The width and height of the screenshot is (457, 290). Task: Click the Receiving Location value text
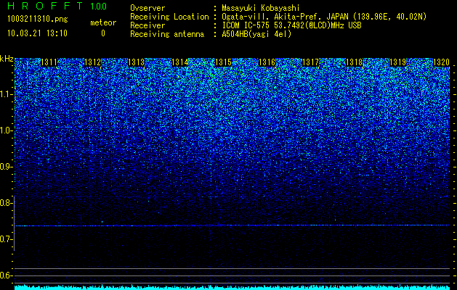[324, 17]
